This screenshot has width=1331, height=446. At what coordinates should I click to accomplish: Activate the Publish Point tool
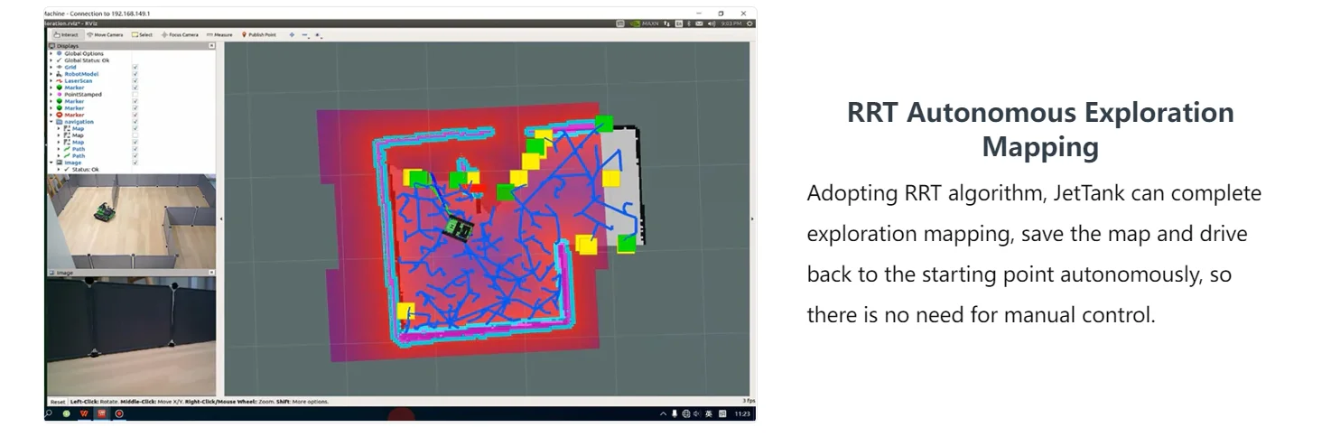tap(259, 34)
